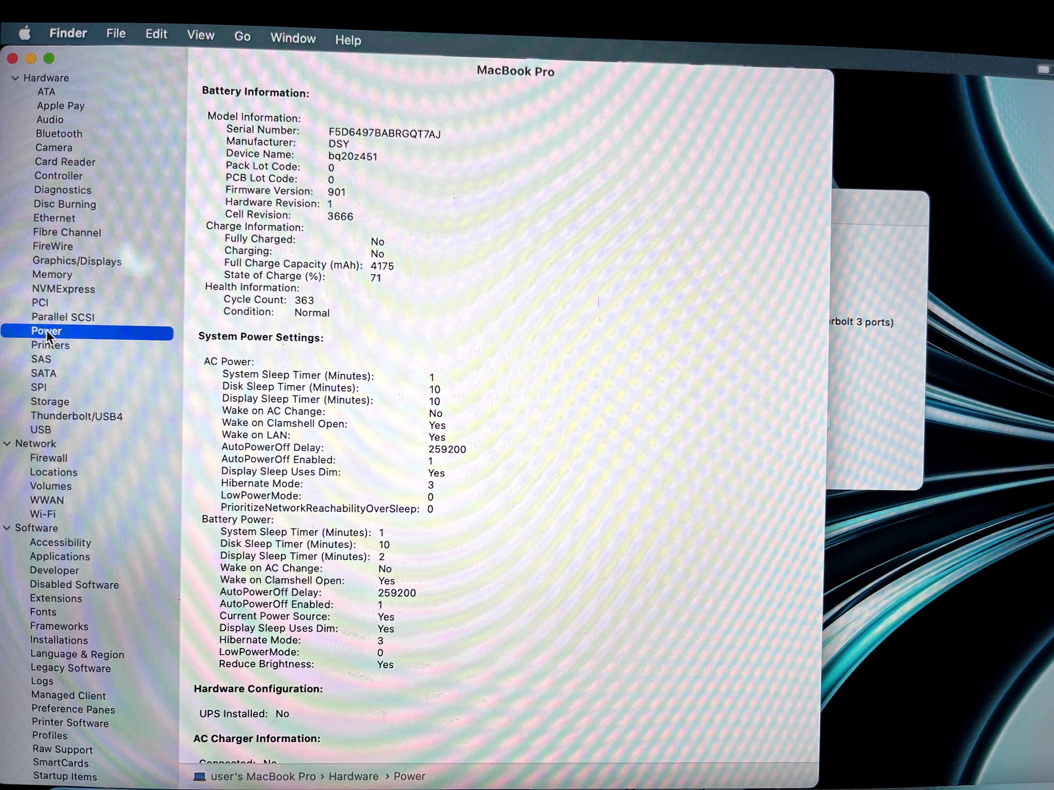The image size is (1054, 790).
Task: Open the File menu
Action: (116, 33)
